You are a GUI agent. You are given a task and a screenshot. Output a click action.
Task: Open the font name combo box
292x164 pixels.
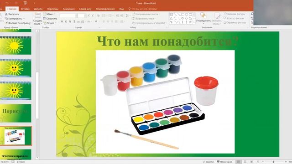pyautogui.click(x=68, y=15)
